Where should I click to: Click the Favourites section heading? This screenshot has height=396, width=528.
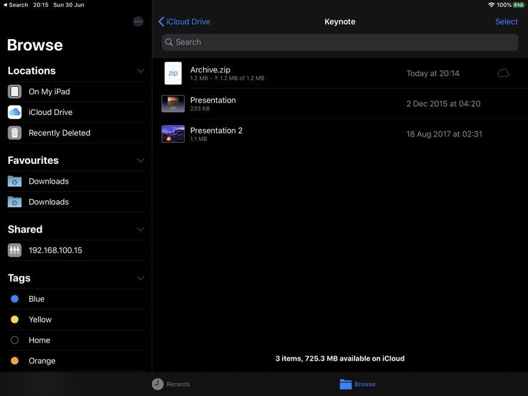pyautogui.click(x=33, y=160)
